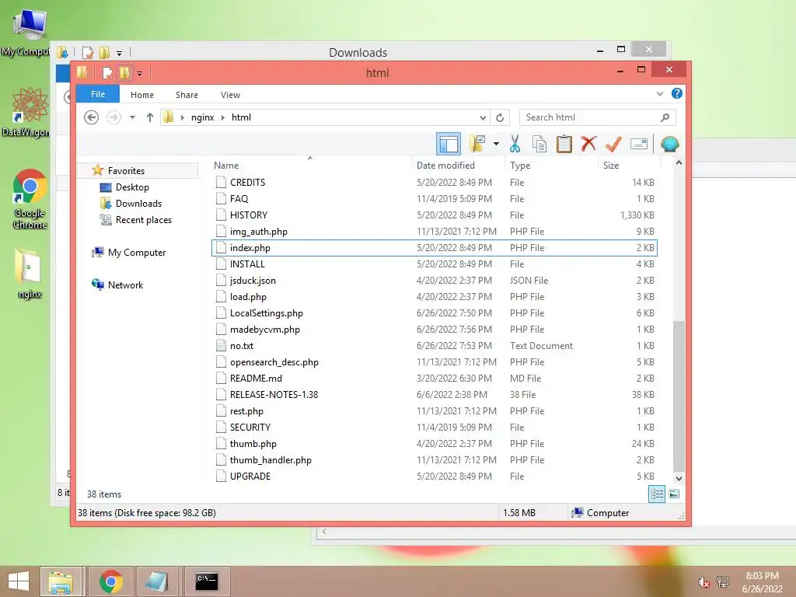Screen dimensions: 796x597
Task: Click the scroll up arrow of file list
Action: coord(679,163)
